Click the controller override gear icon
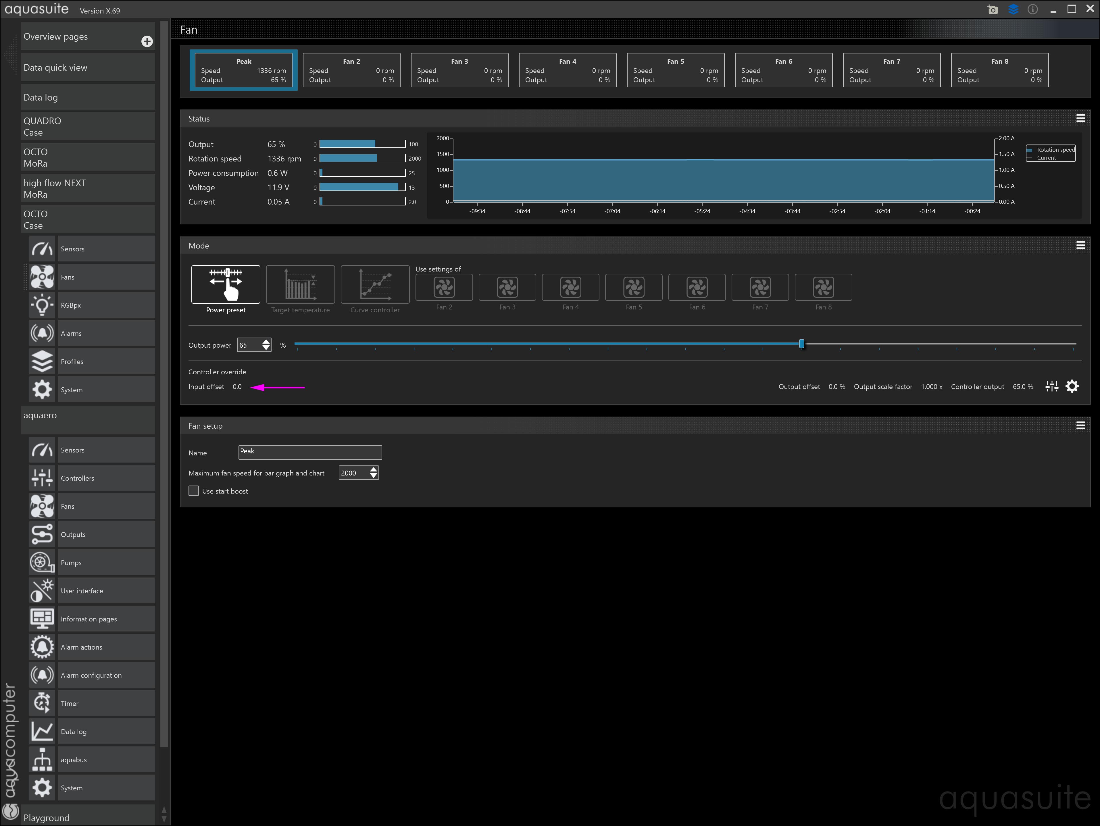1100x826 pixels. point(1072,386)
